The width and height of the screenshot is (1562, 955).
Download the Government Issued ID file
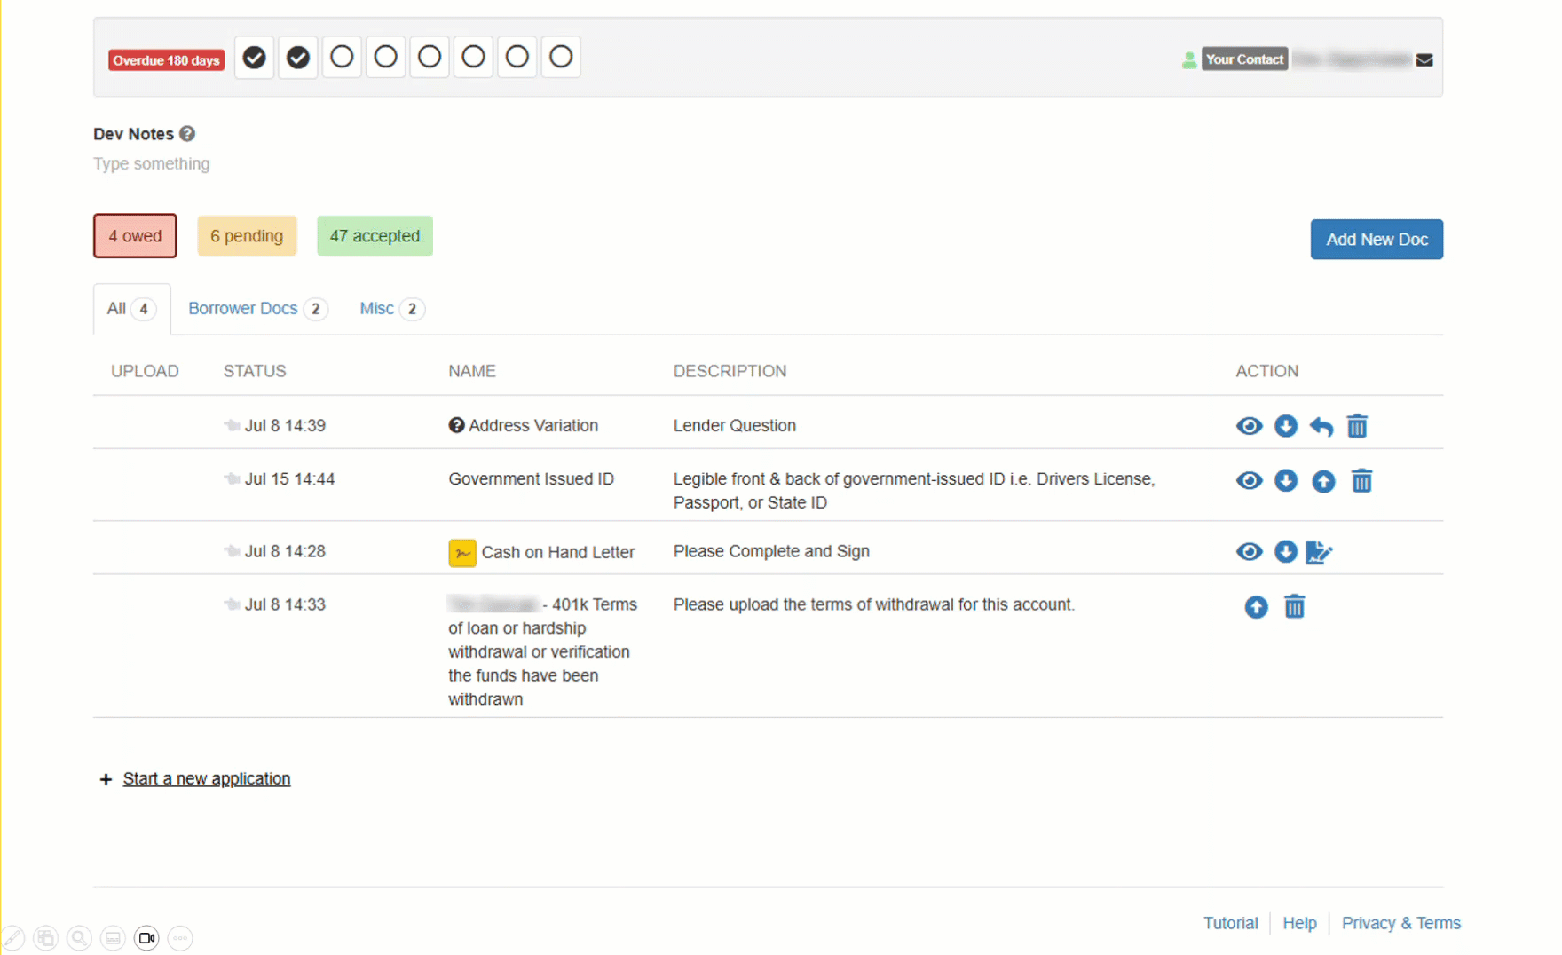click(x=1285, y=480)
